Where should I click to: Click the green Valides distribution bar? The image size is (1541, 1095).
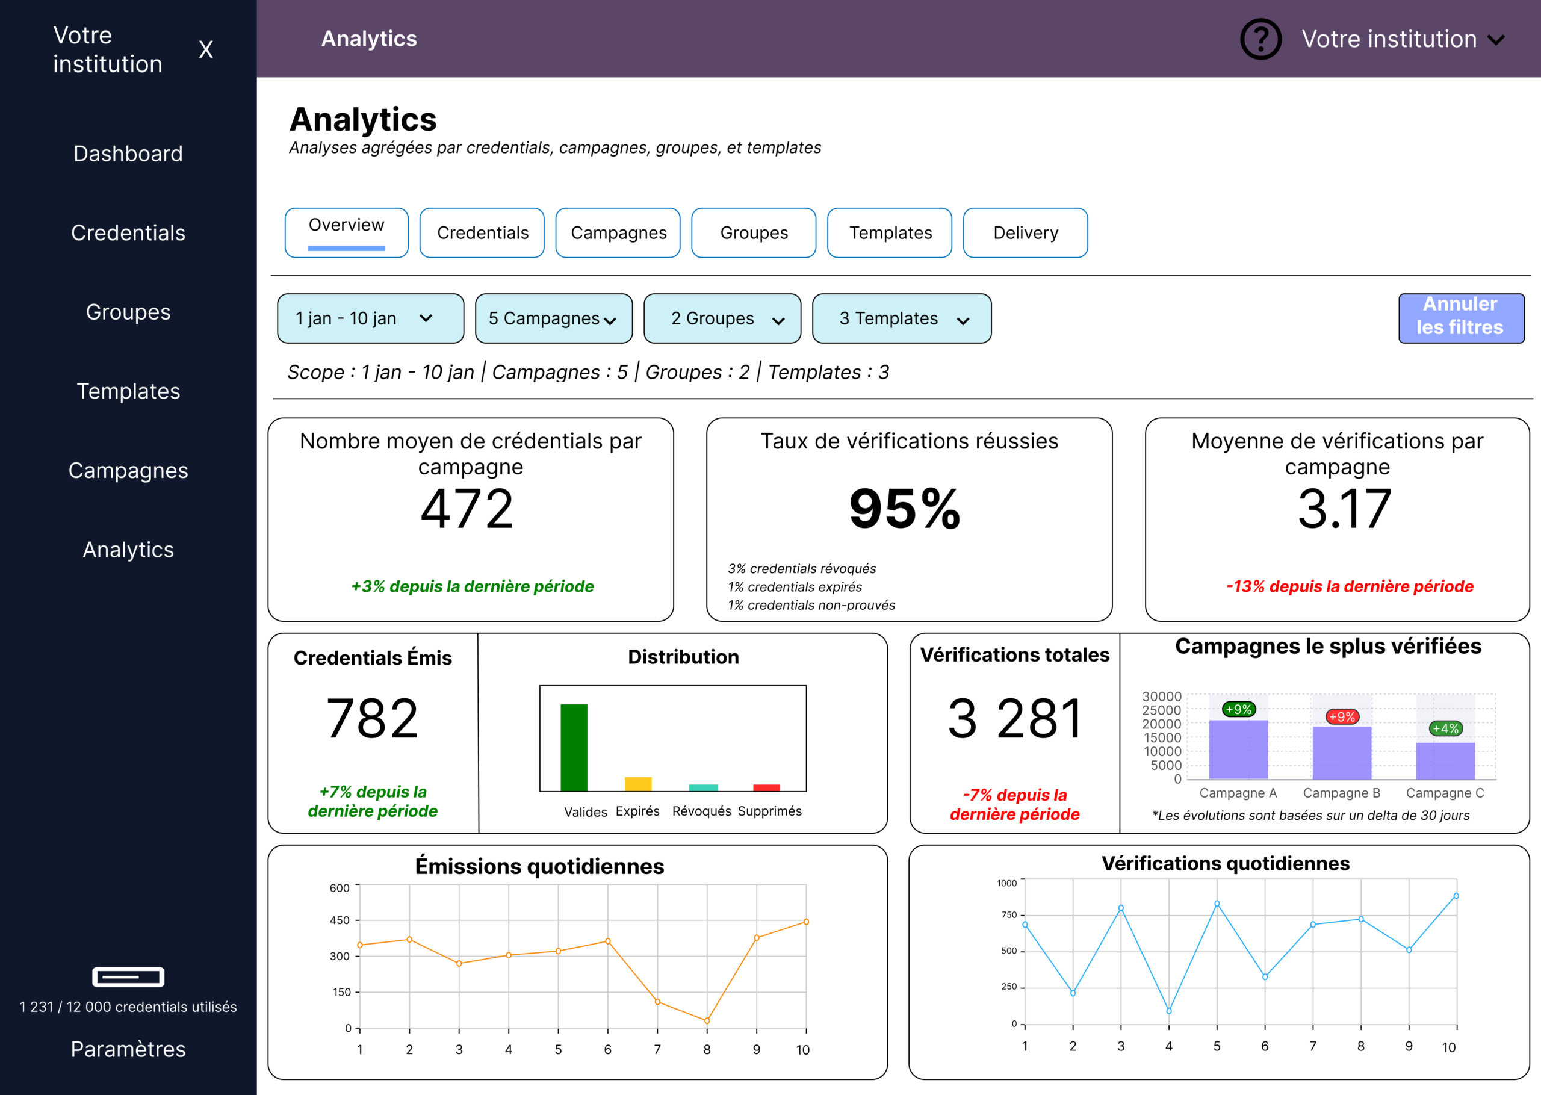click(x=574, y=747)
